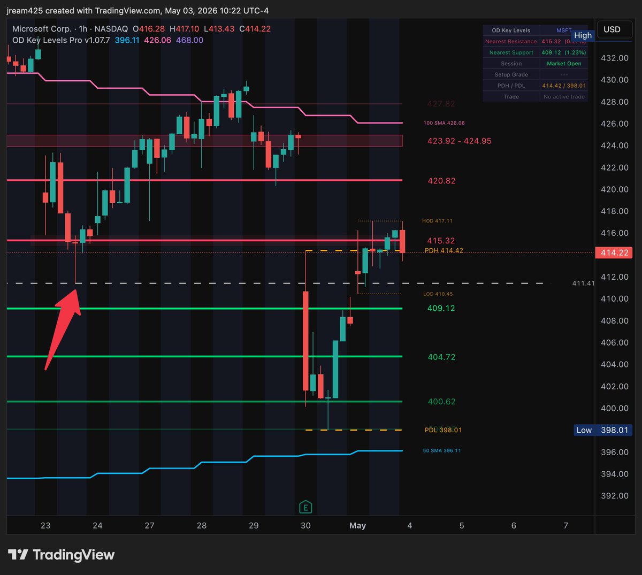The height and width of the screenshot is (575, 642).
Task: Click the 'Market Open' table cell
Action: tap(564, 64)
